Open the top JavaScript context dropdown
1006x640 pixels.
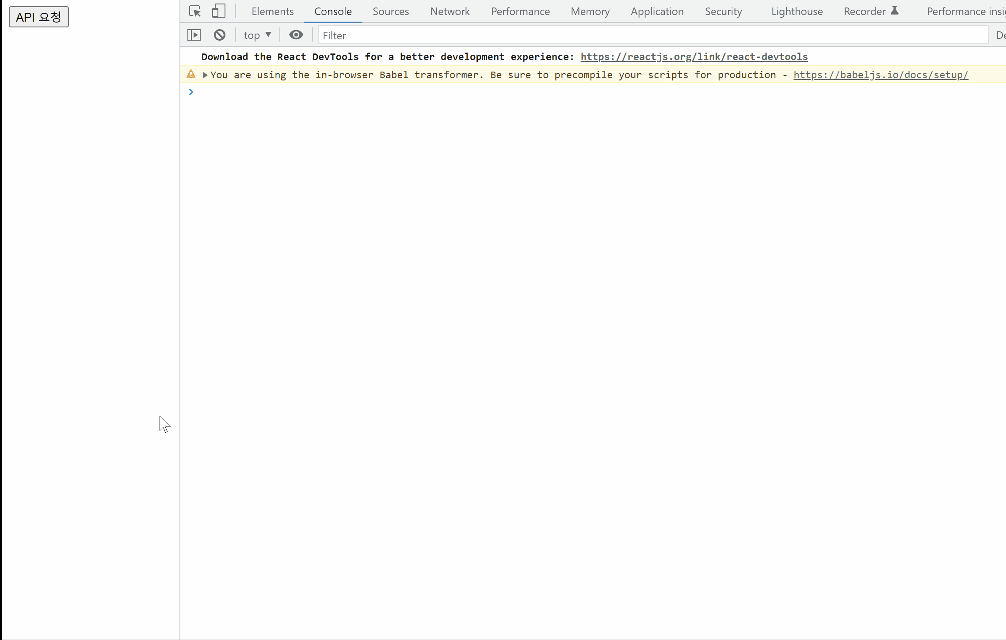point(258,35)
